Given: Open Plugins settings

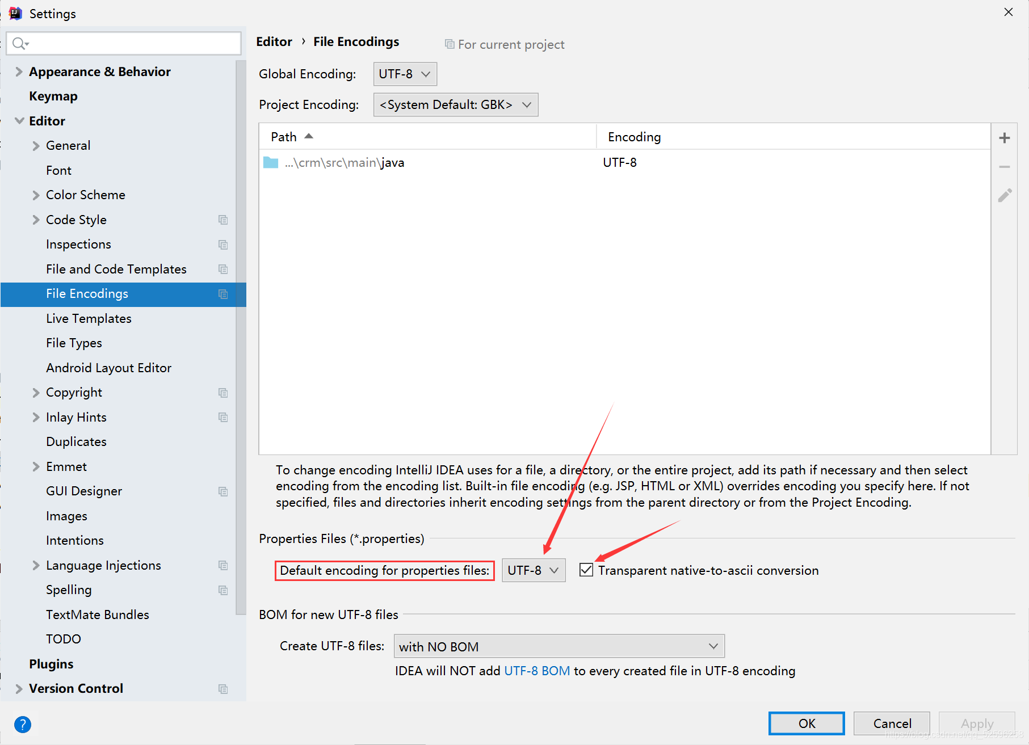Looking at the screenshot, I should pyautogui.click(x=51, y=664).
